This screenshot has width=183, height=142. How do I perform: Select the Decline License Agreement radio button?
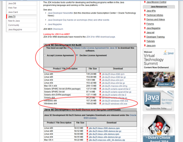coord(77,55)
